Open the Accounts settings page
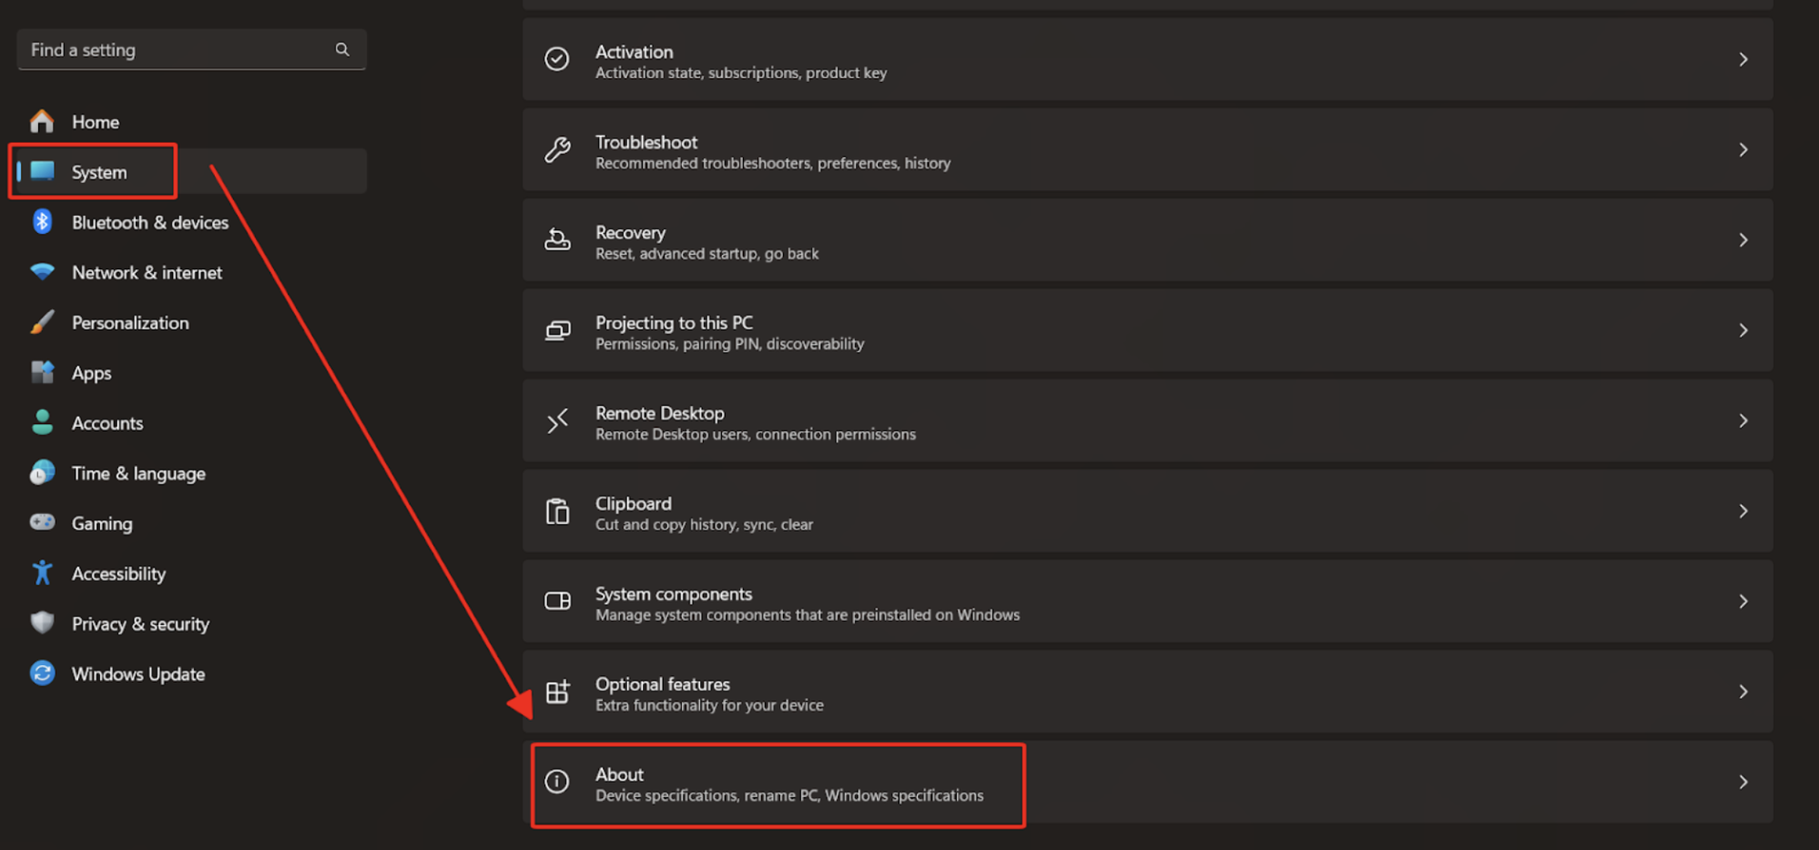Viewport: 1819px width, 850px height. (x=107, y=423)
